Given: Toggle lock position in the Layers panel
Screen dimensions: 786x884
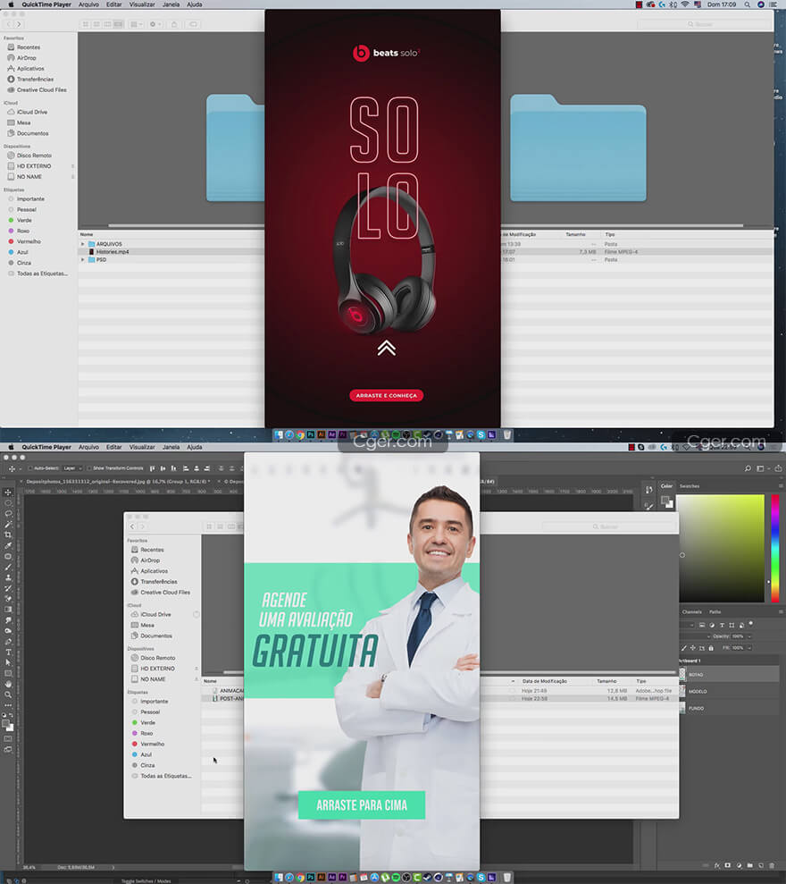Looking at the screenshot, I should 693,648.
